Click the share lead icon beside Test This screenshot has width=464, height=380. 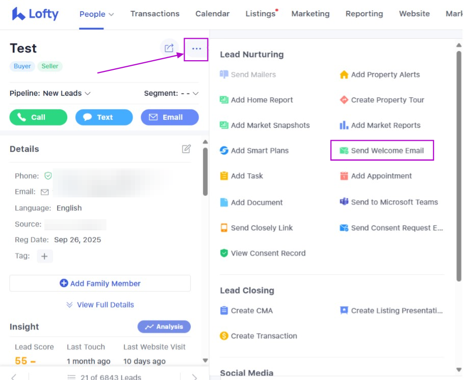click(x=169, y=48)
